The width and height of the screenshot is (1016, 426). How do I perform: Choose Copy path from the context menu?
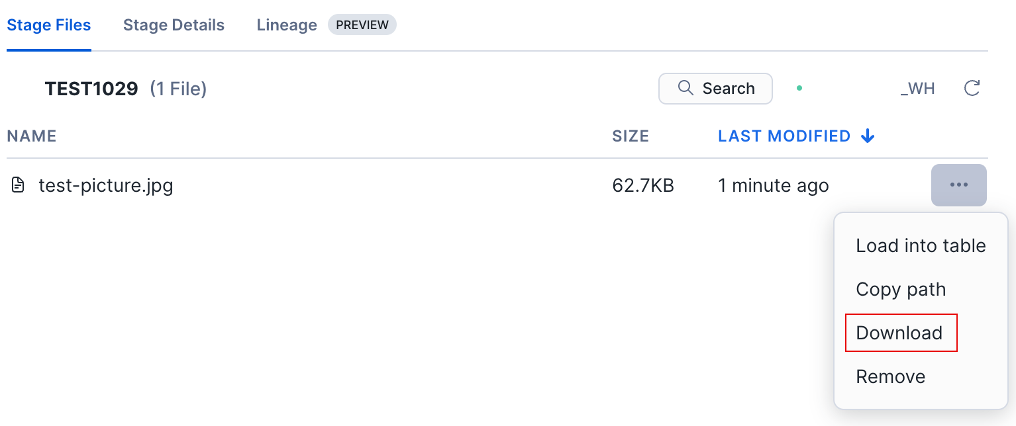point(901,289)
